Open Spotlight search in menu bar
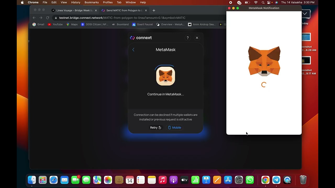 point(263,2)
